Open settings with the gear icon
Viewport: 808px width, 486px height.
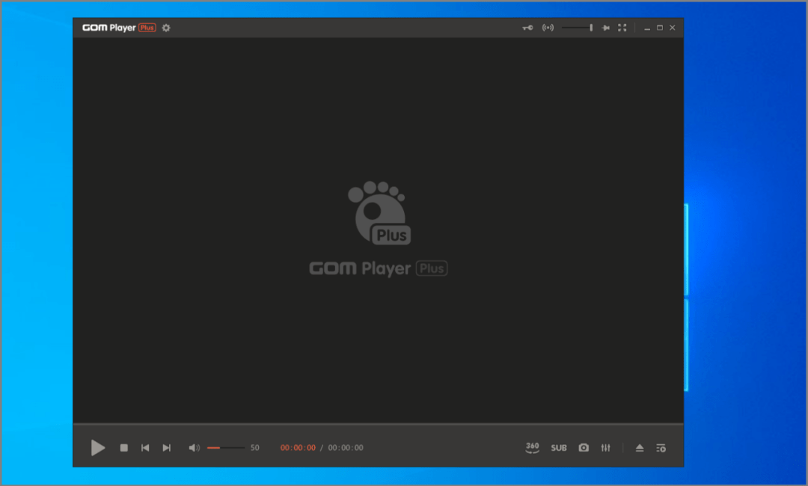[x=166, y=28]
